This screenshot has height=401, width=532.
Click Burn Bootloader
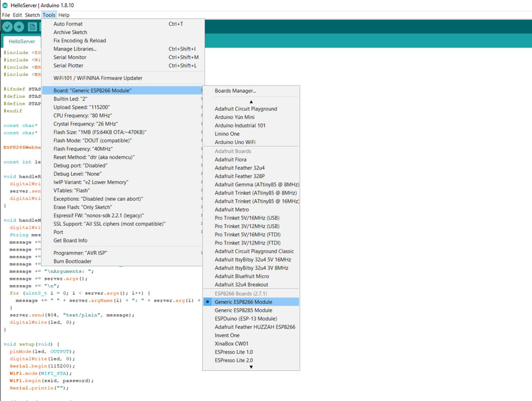coord(123,261)
